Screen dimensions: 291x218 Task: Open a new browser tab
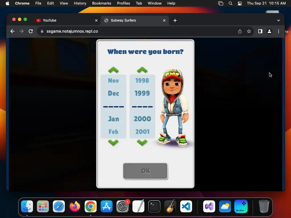(x=175, y=20)
